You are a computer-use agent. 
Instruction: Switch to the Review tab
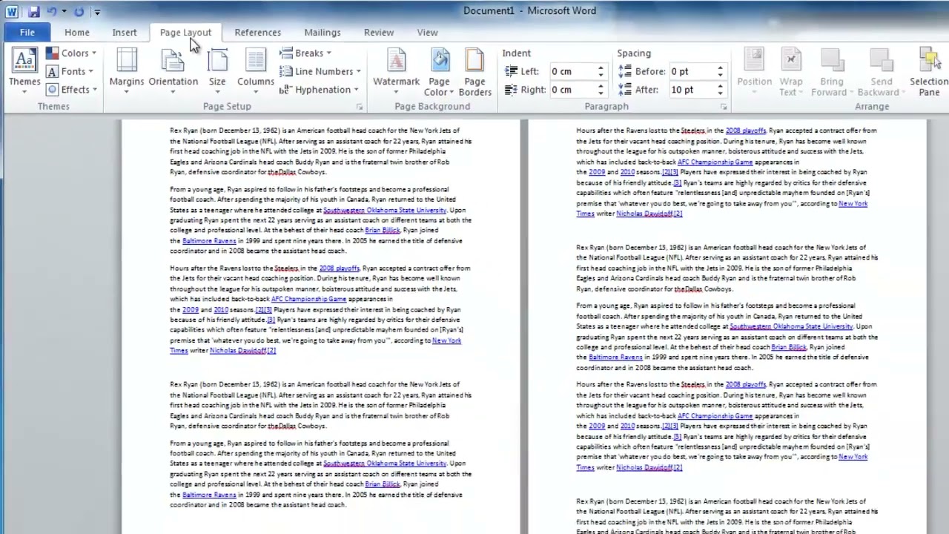point(378,33)
